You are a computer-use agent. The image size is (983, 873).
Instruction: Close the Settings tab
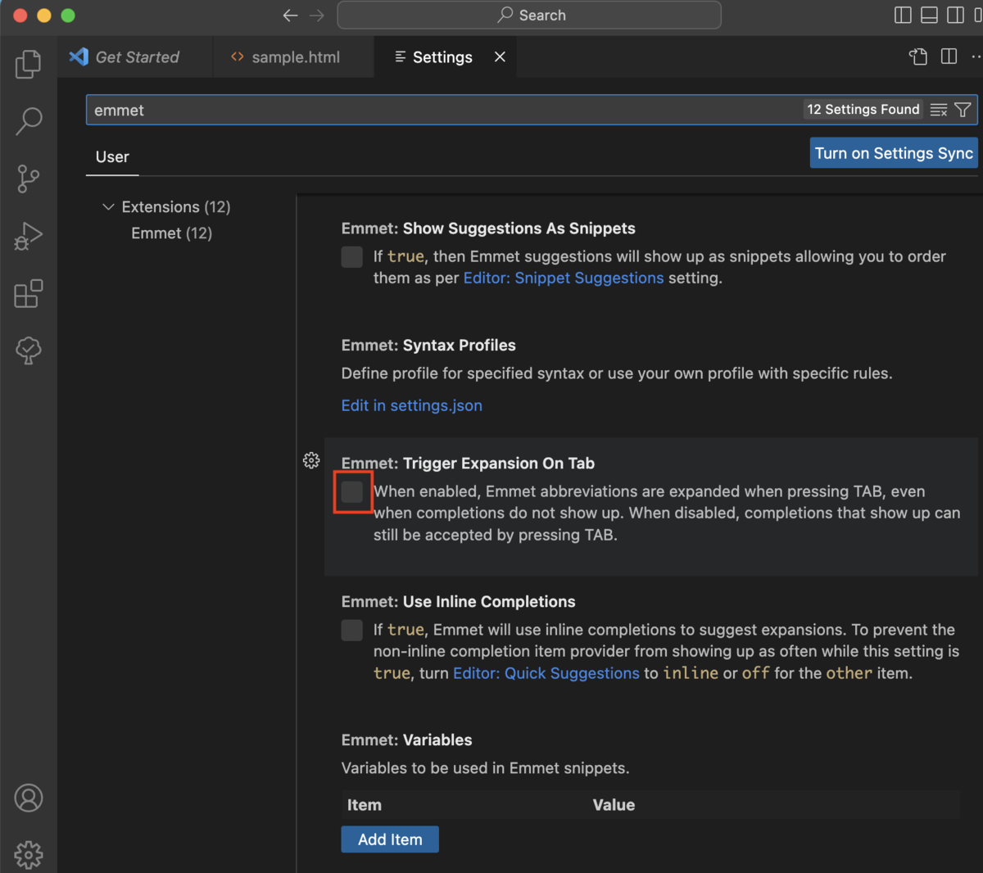tap(500, 57)
